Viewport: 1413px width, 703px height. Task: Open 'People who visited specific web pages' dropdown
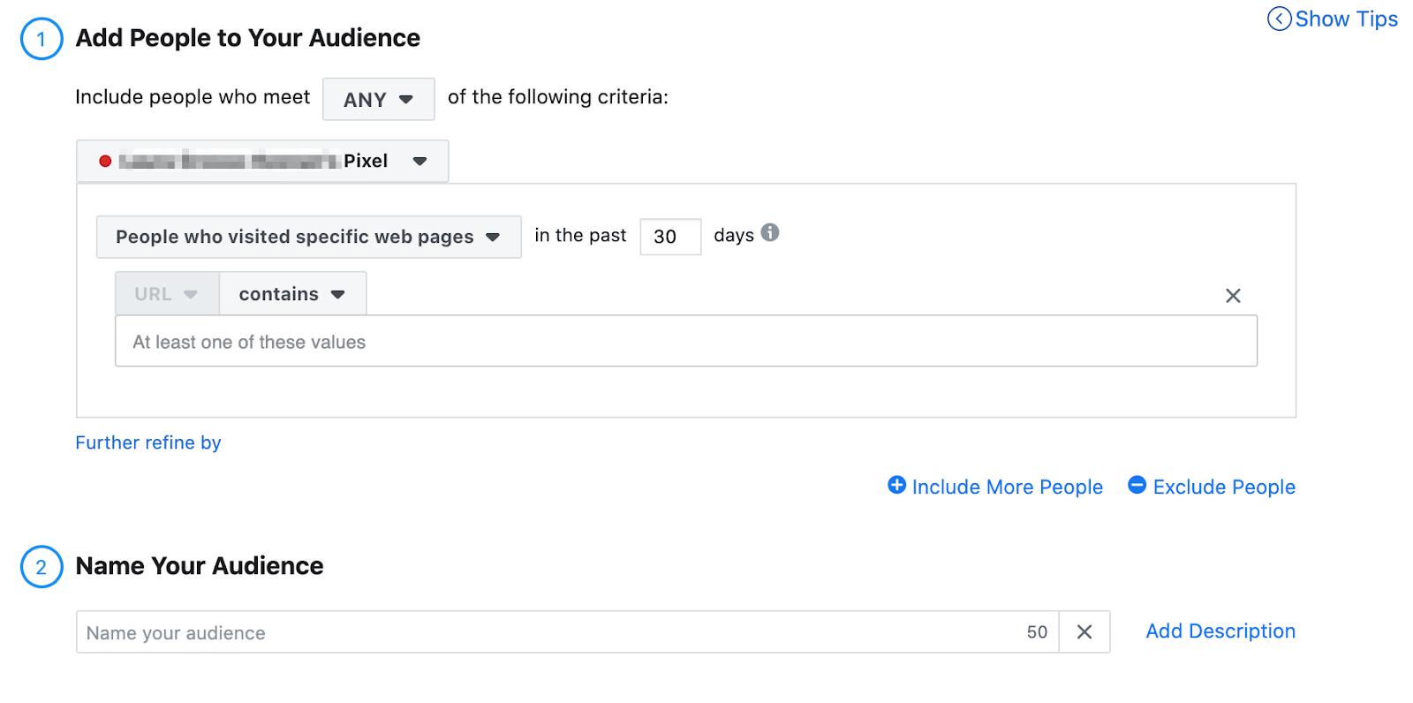tap(308, 237)
